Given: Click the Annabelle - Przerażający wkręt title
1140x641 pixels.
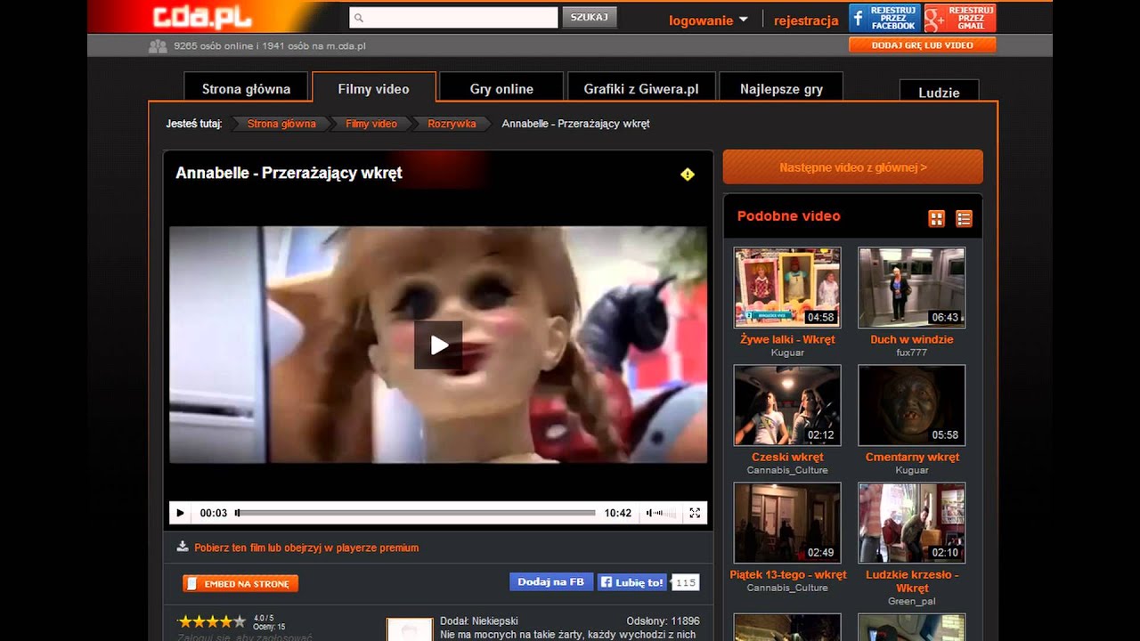Looking at the screenshot, I should click(x=289, y=173).
